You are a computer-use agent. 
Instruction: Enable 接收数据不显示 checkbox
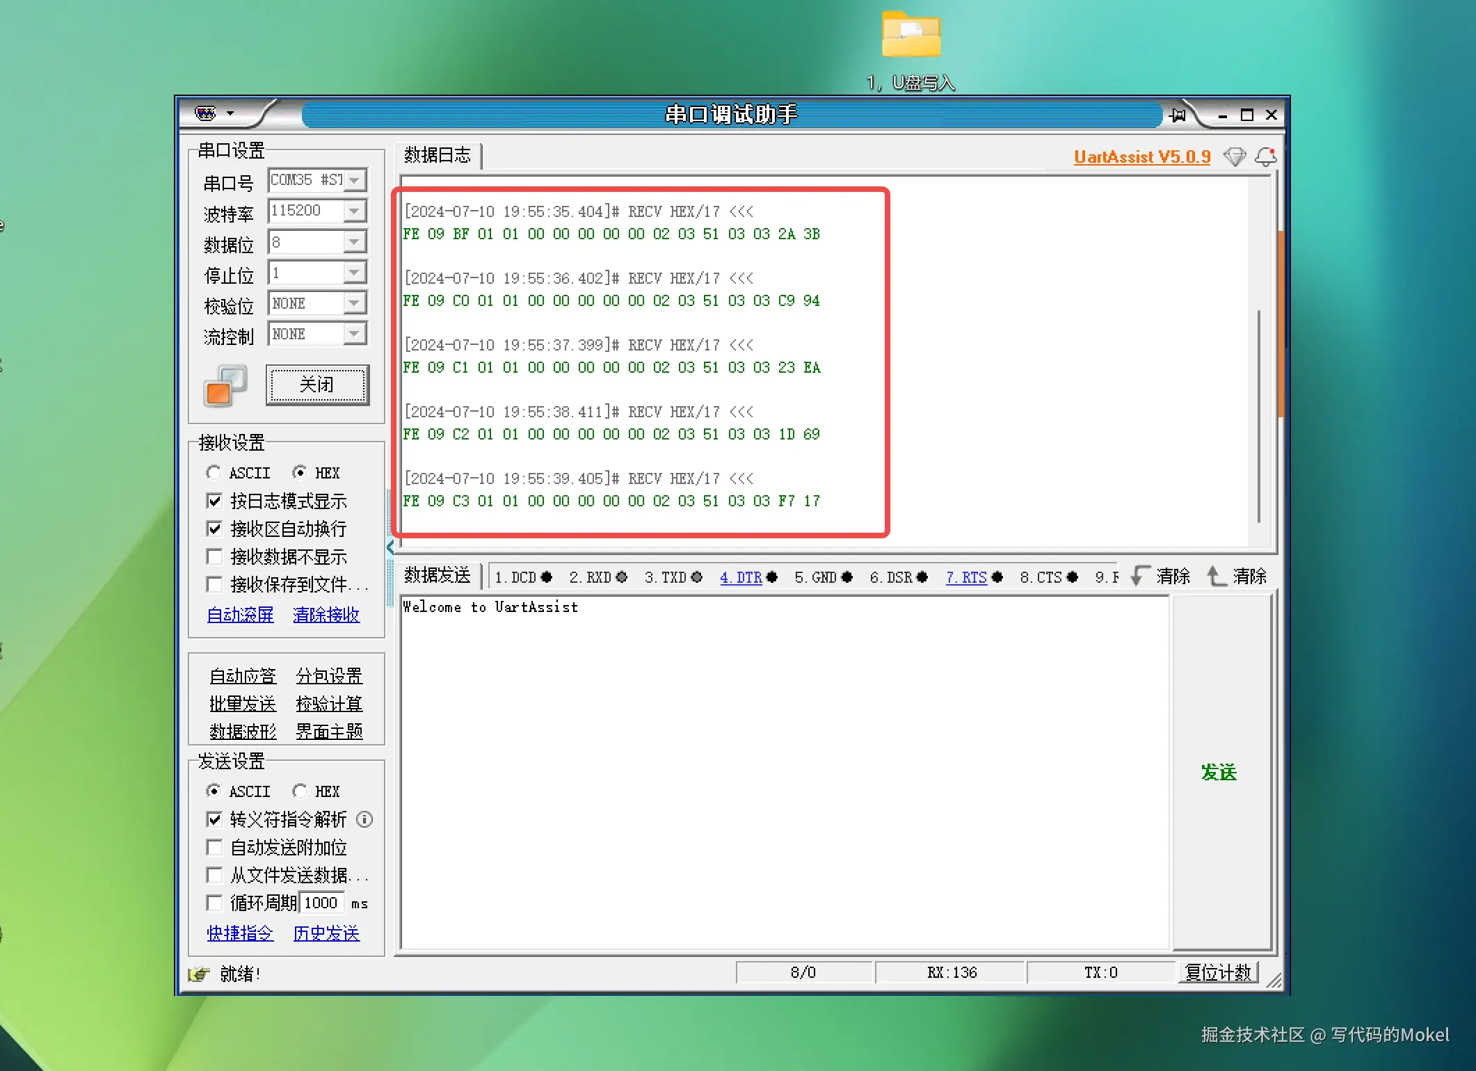click(215, 557)
